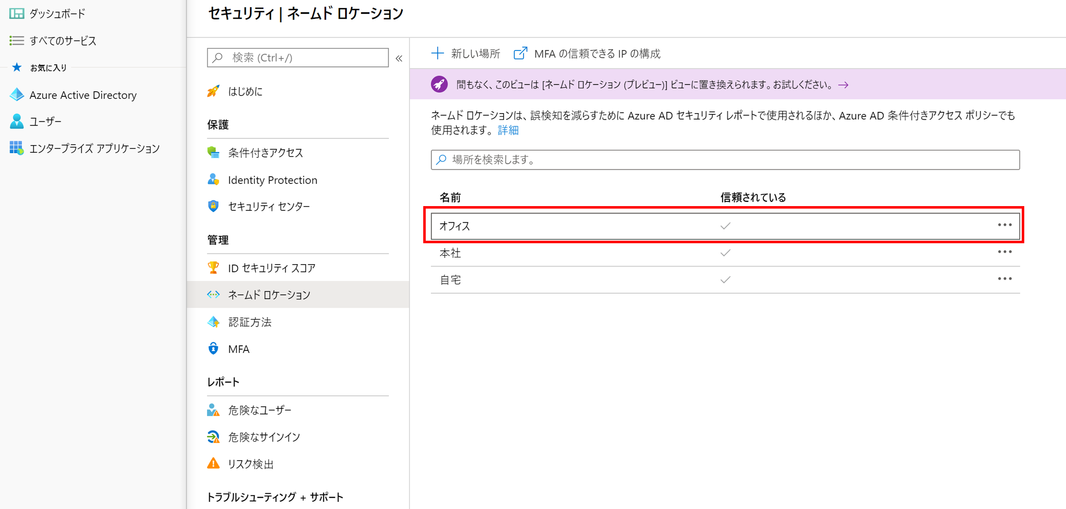The image size is (1066, 509).
Task: Click the MFA lock icon item
Action: pyautogui.click(x=238, y=349)
